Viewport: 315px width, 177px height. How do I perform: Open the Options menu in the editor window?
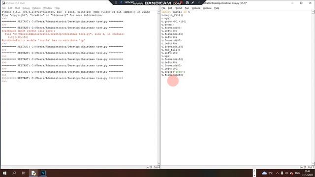[196, 8]
